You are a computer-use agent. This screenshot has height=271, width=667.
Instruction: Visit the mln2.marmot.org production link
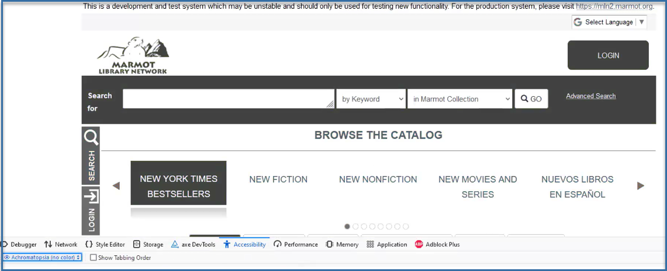pyautogui.click(x=614, y=6)
